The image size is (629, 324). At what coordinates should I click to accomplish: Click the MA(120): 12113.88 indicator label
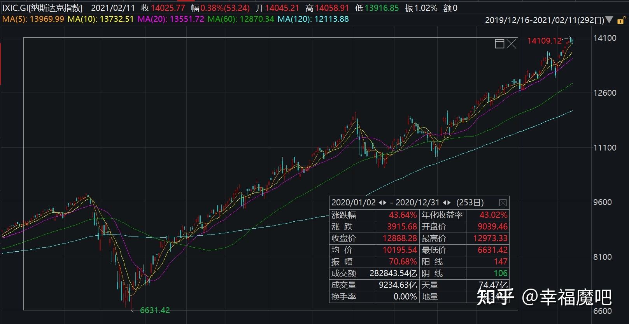coord(313,19)
